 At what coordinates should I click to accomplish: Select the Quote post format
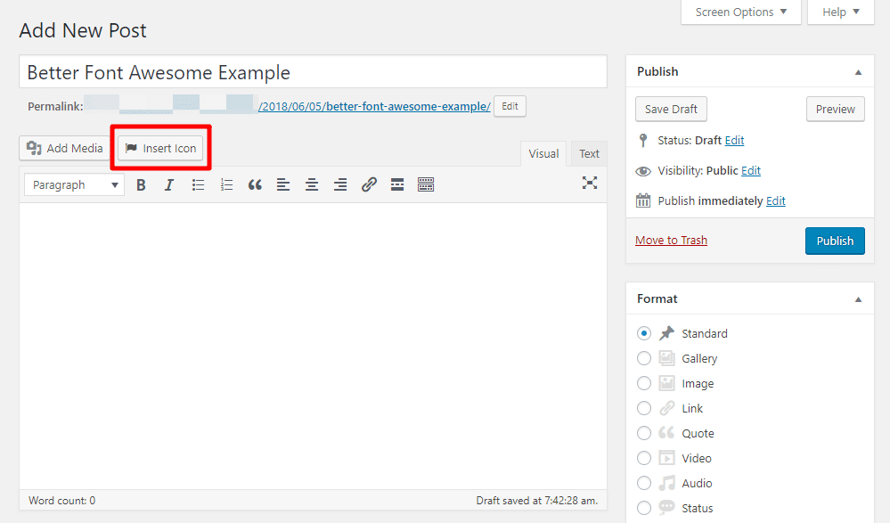click(643, 433)
